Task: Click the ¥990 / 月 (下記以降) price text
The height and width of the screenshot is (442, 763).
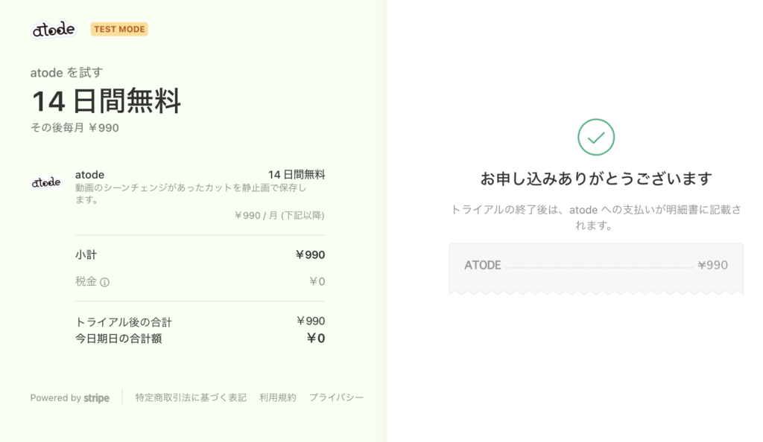Action: coord(279,215)
